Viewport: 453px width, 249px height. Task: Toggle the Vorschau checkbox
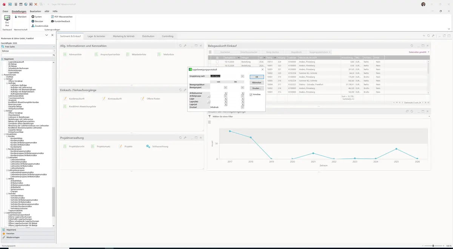tap(251, 95)
